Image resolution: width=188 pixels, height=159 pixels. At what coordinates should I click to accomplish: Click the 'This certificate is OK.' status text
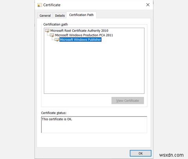tap(57, 119)
